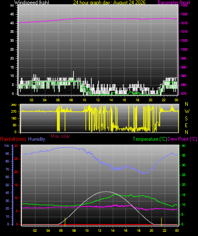Image resolution: width=198 pixels, height=236 pixels.
Task: Select the 35 tick on windspeed axis
Action: (x=12, y=32)
